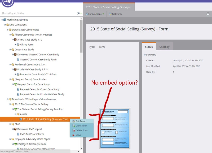Click the Download Cozen O'Connor program icon
The image size is (212, 153).
click(x=15, y=54)
